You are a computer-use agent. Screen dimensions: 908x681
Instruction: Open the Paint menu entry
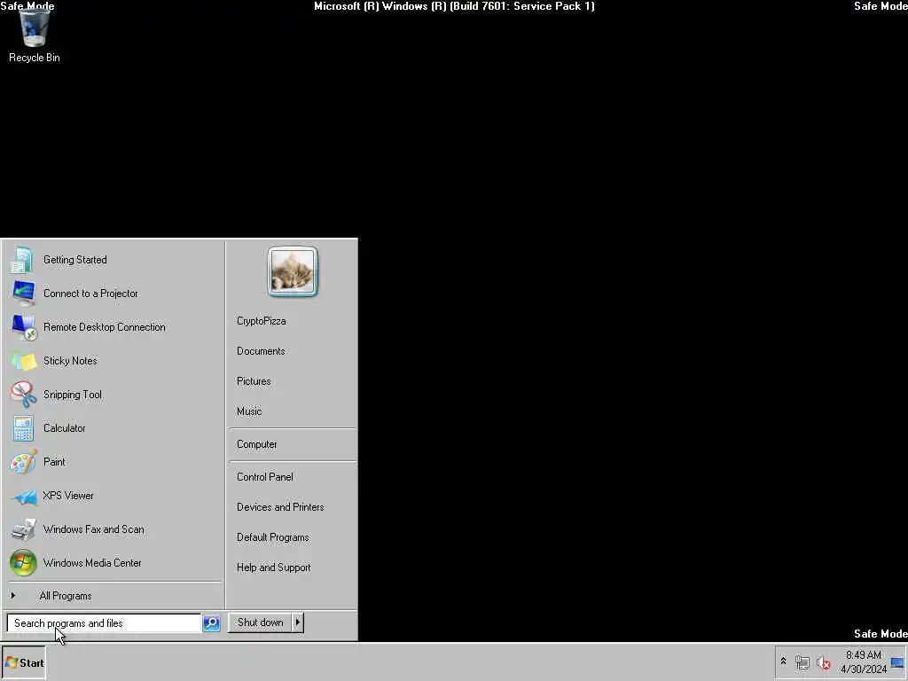pyautogui.click(x=114, y=462)
